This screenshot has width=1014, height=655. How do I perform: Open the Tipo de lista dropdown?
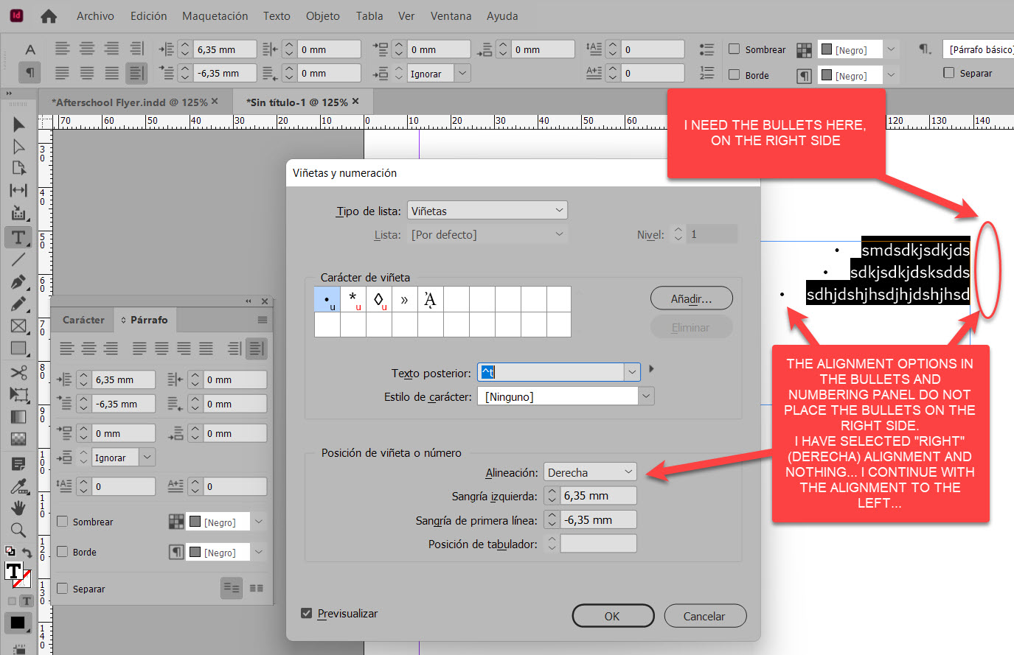pos(487,209)
